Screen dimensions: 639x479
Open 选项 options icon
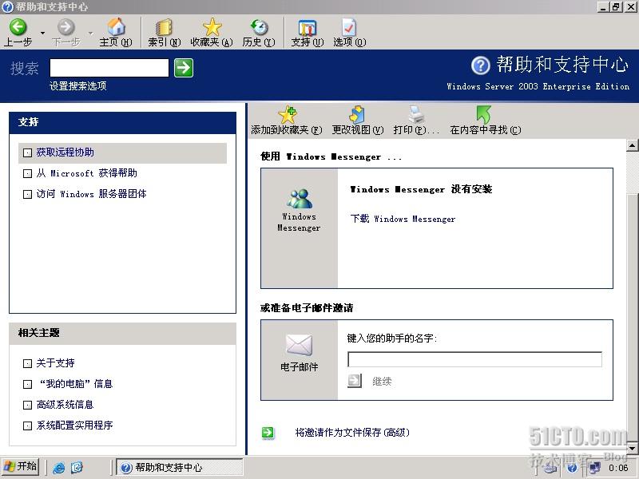click(349, 27)
